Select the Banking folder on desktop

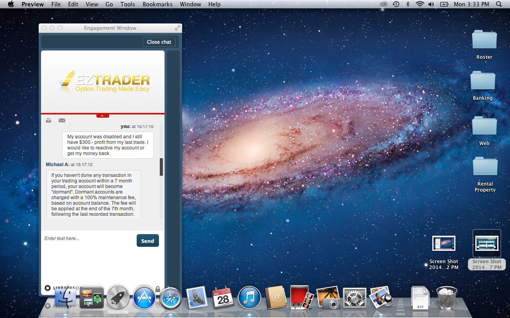click(x=483, y=85)
